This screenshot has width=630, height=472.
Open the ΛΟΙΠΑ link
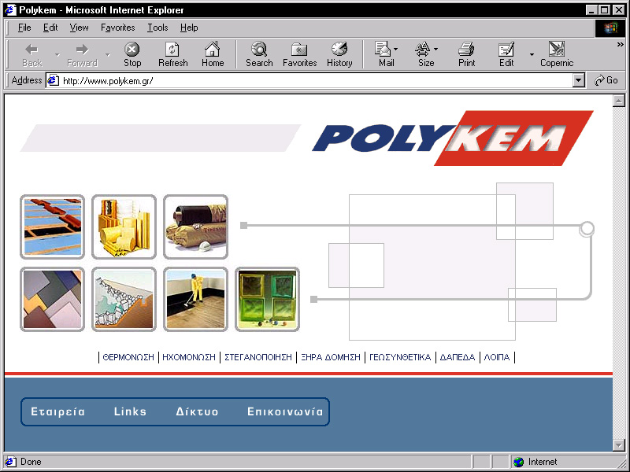pyautogui.click(x=497, y=357)
